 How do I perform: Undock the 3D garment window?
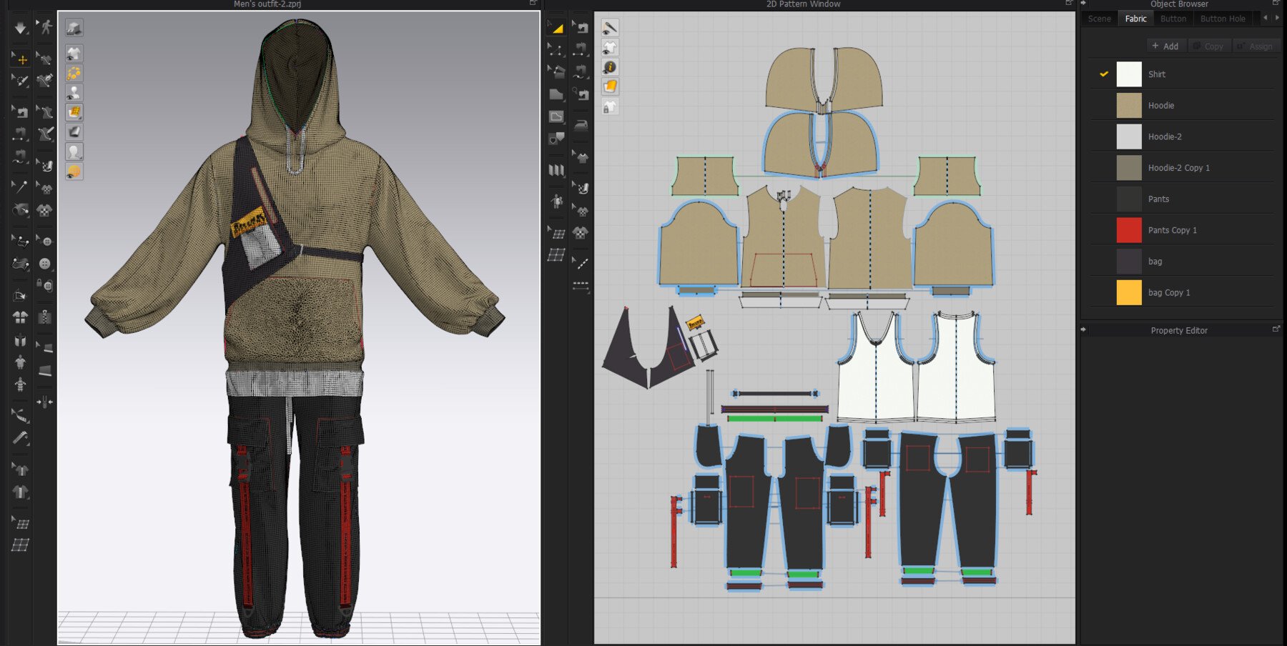[533, 3]
